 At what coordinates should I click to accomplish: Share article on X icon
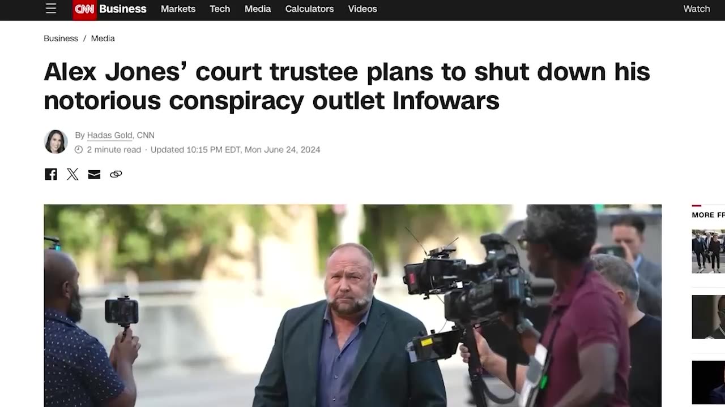coord(72,174)
